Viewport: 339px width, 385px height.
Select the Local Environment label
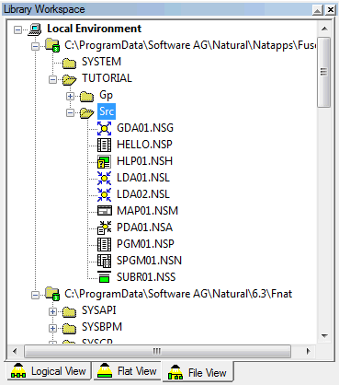(94, 29)
